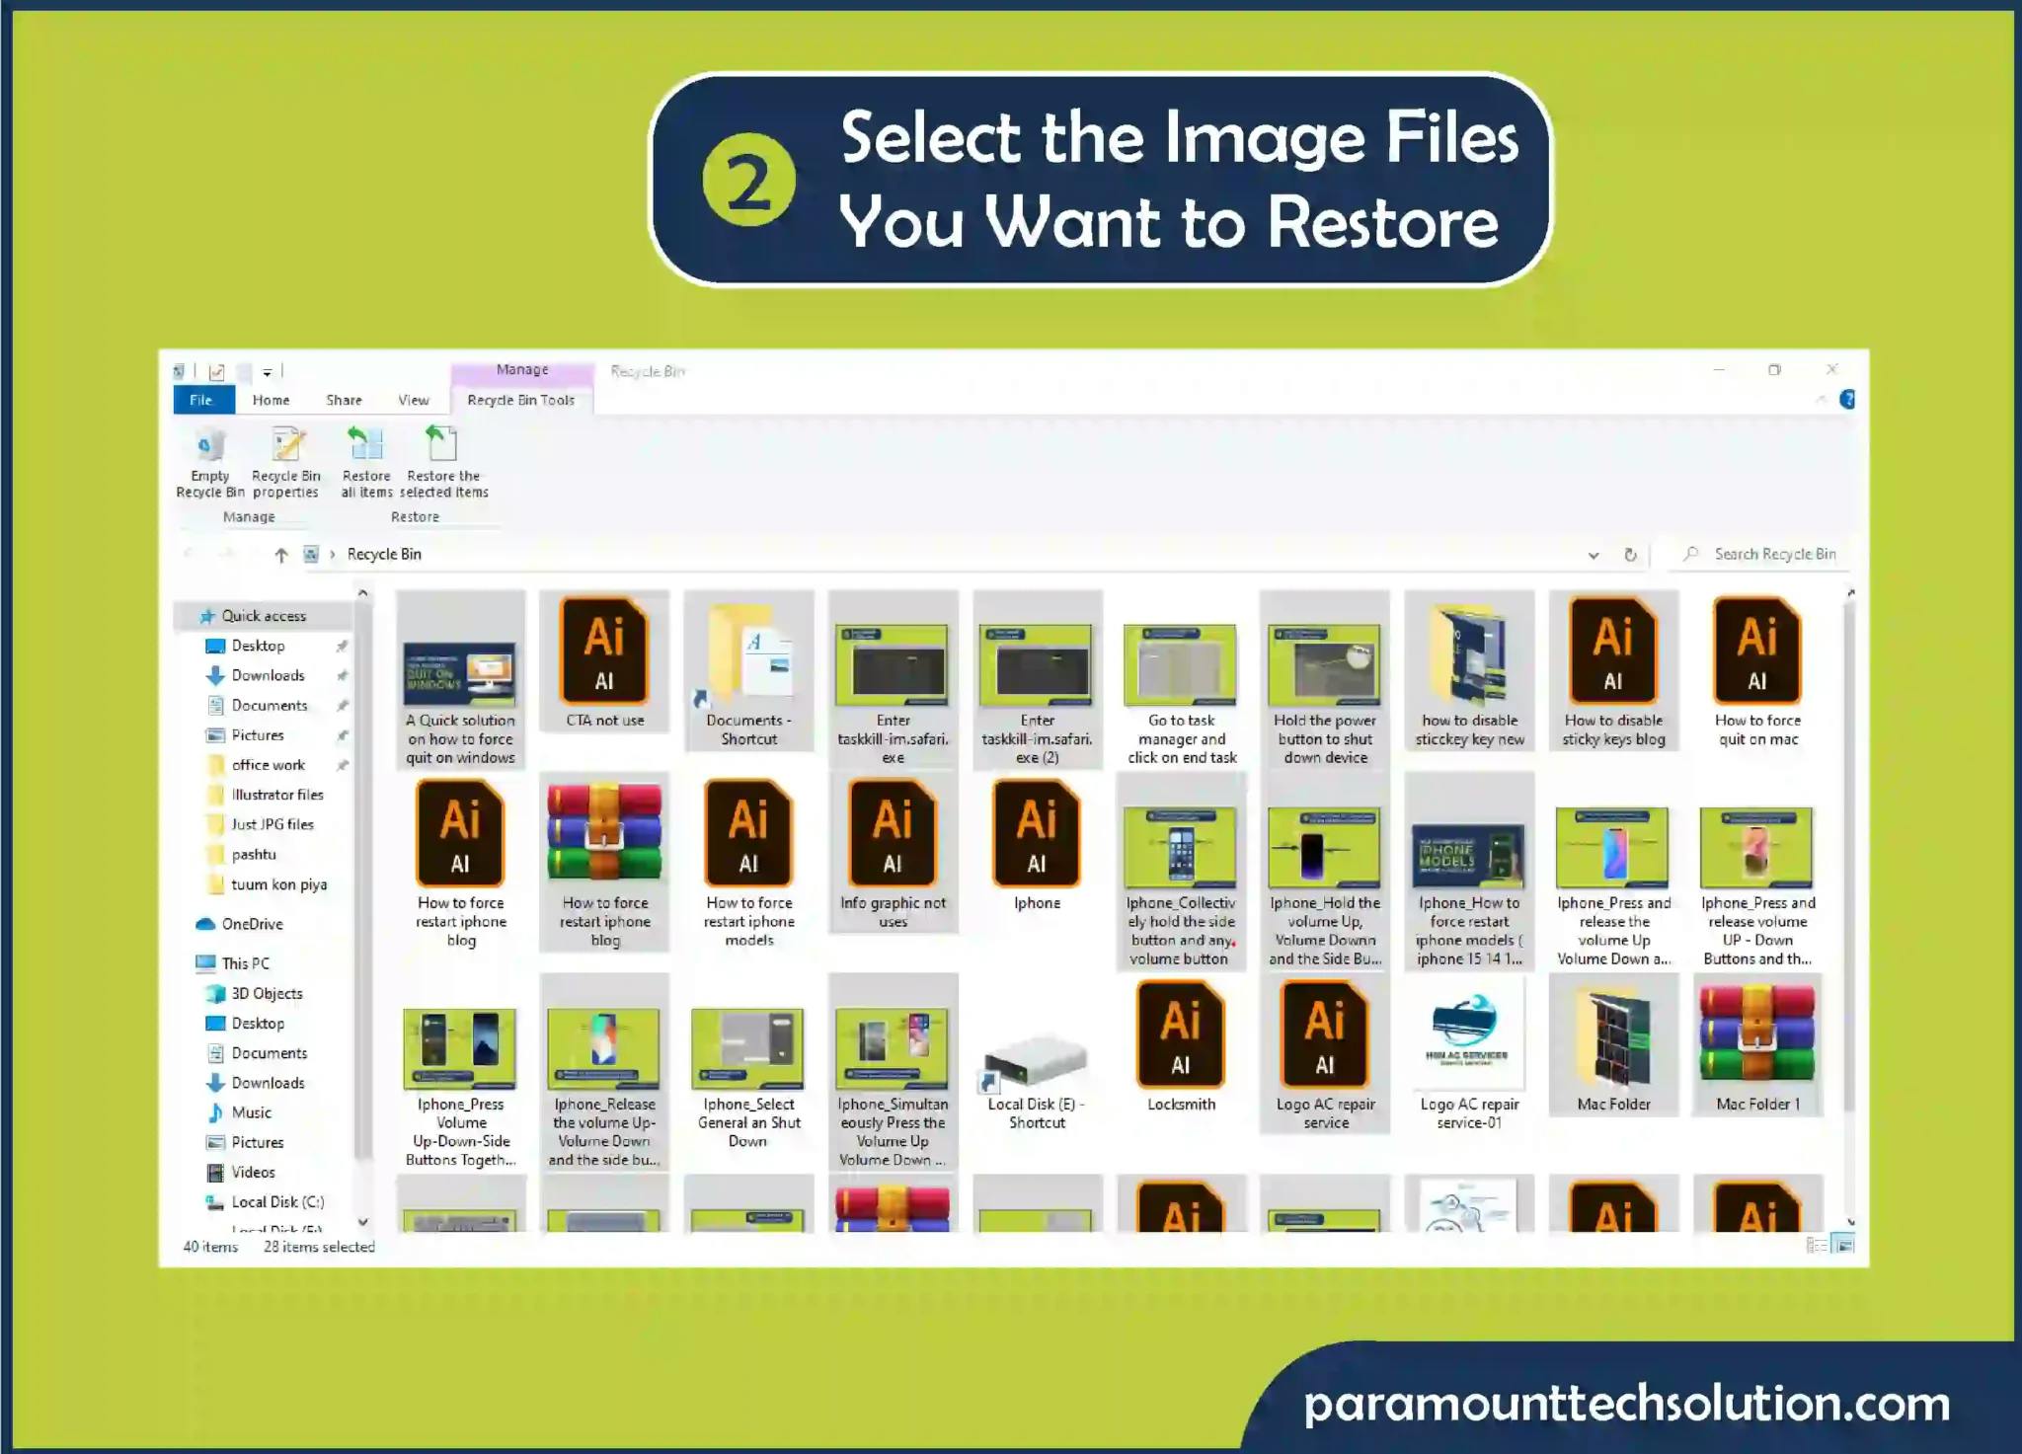Click the Search Recycle Bin field
Viewport: 2022px width, 1454px height.
pyautogui.click(x=1761, y=555)
